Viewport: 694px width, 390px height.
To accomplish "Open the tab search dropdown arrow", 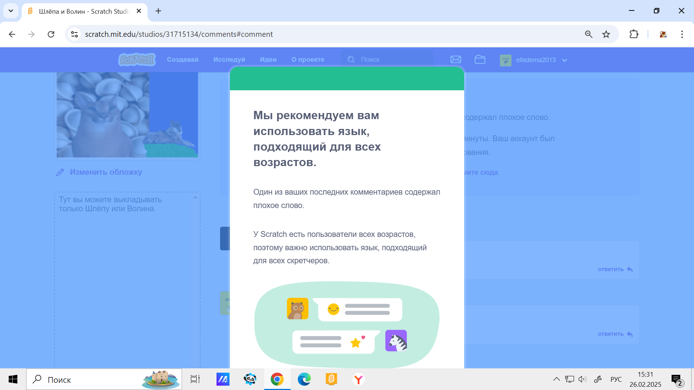I will (x=11, y=11).
